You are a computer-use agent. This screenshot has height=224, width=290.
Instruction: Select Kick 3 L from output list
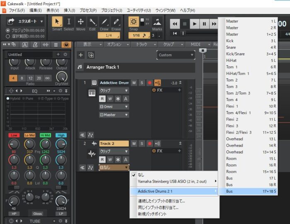248,41
